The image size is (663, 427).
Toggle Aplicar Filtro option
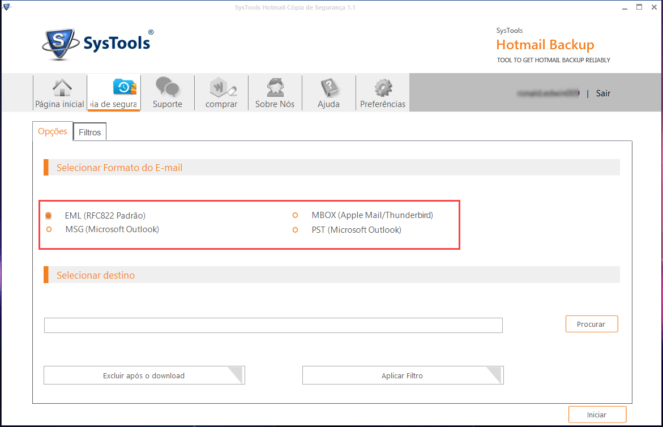point(403,375)
